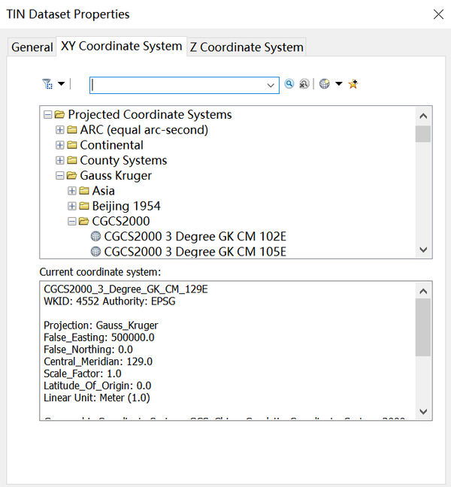This screenshot has height=487, width=451.
Task: Expand the Beijing 1954 folder
Action: click(72, 206)
